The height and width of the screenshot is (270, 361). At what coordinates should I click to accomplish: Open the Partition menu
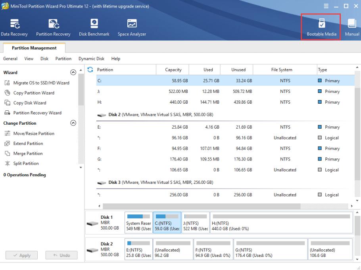(63, 59)
